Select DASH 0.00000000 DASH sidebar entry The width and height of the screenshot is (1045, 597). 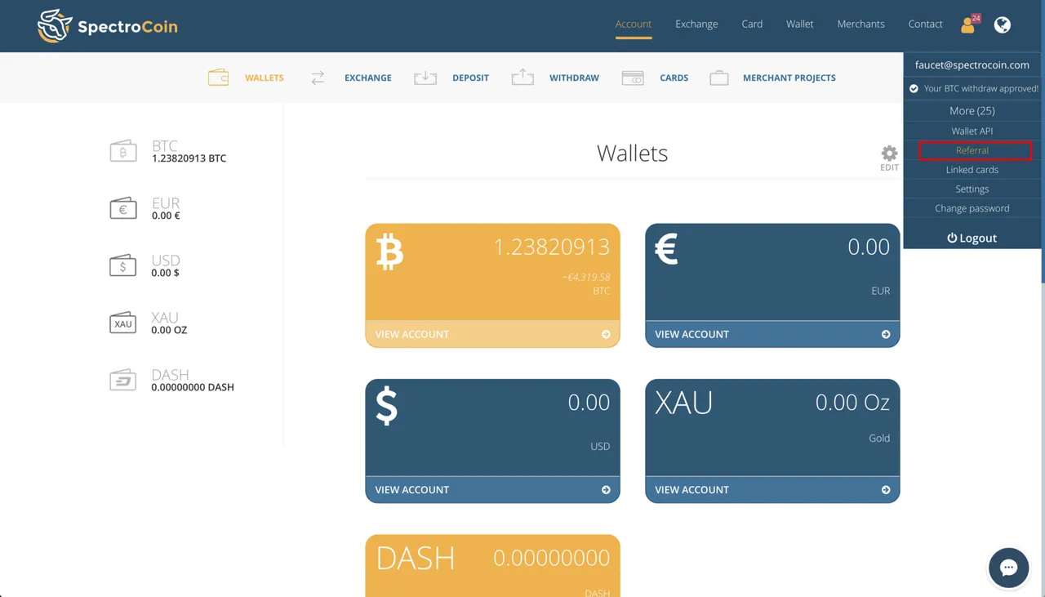point(171,380)
